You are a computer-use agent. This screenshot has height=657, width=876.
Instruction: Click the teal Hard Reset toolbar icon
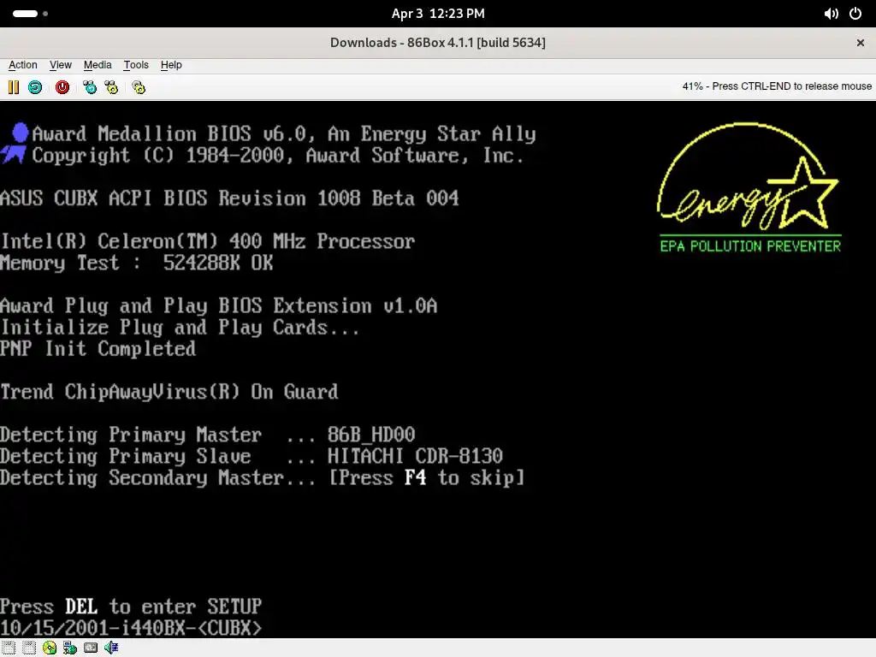point(35,87)
